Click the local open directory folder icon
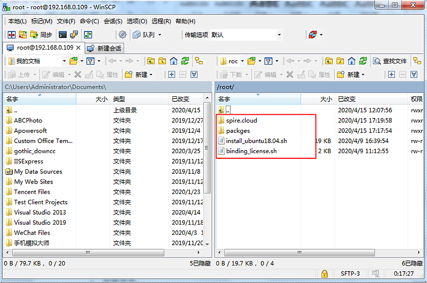Viewport: 427px width, 283px height. [73, 61]
